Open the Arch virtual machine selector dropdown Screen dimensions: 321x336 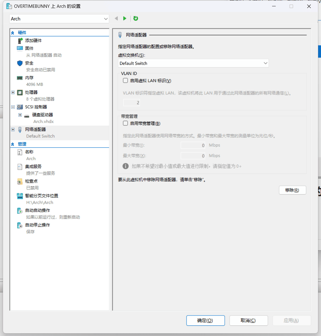point(59,19)
